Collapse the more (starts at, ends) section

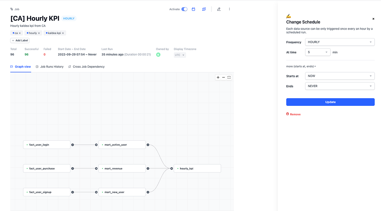click(x=301, y=66)
